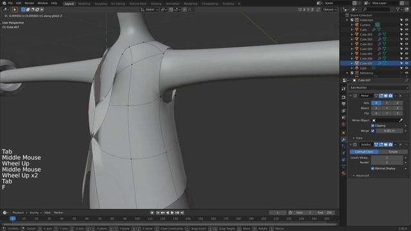This screenshot has width=411, height=231.
Task: Enable Bisect Z button
Action: 398,108
